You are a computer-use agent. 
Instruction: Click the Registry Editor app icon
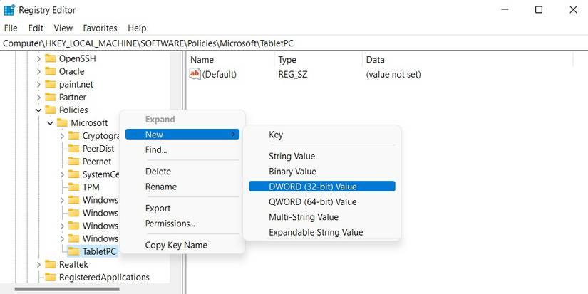[9, 10]
